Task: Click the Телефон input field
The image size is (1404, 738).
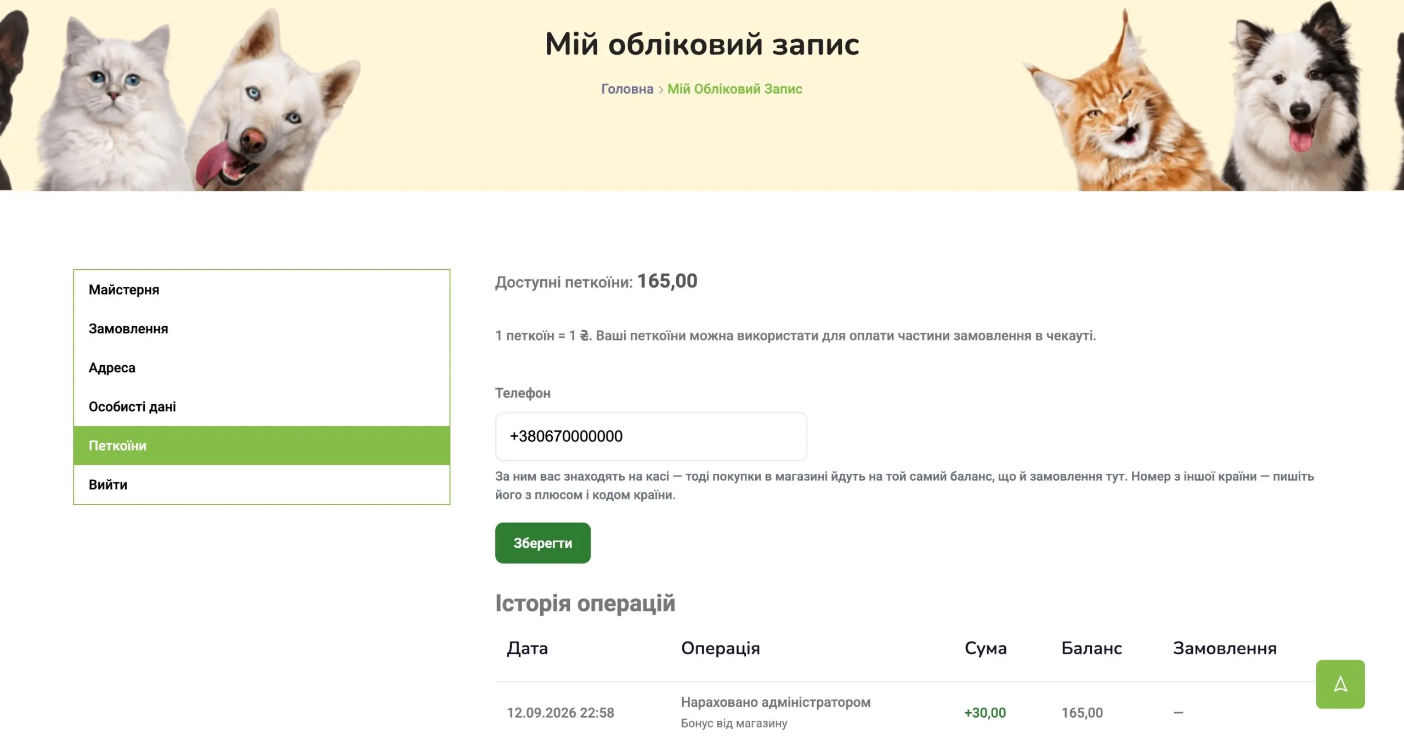Action: click(650, 436)
